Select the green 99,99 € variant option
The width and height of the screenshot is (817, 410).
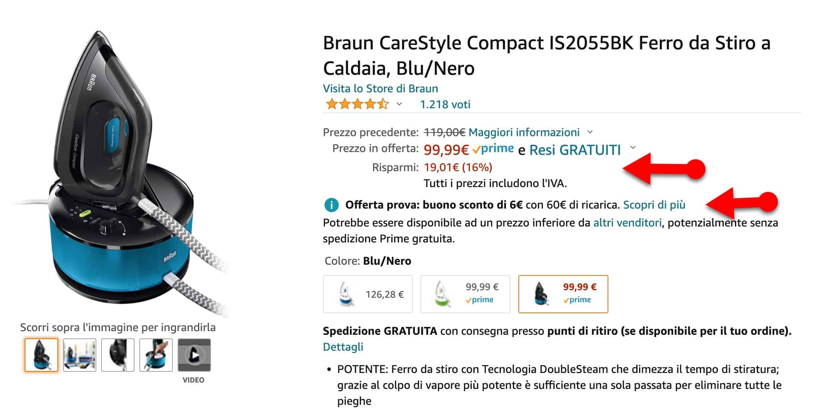[x=465, y=294]
